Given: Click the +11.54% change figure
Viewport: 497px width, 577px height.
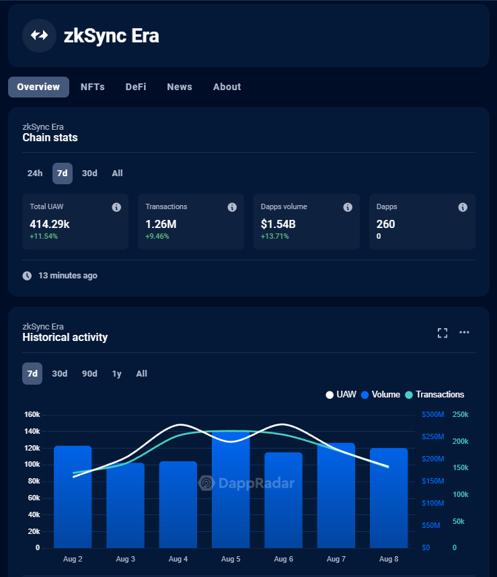Looking at the screenshot, I should tap(44, 236).
